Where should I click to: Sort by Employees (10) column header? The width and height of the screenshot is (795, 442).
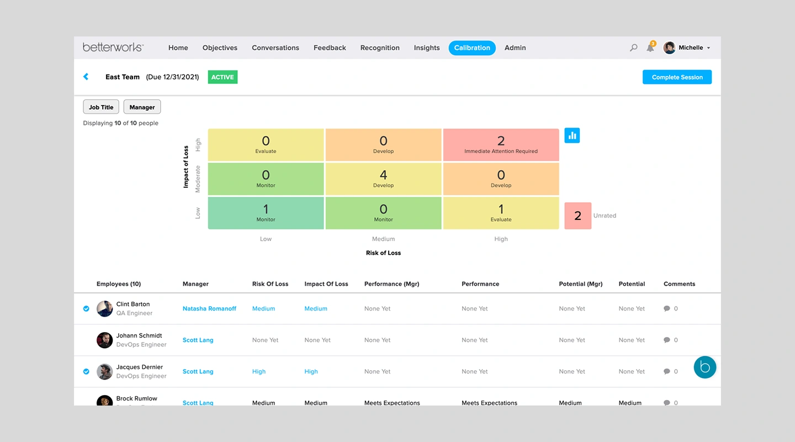[119, 284]
